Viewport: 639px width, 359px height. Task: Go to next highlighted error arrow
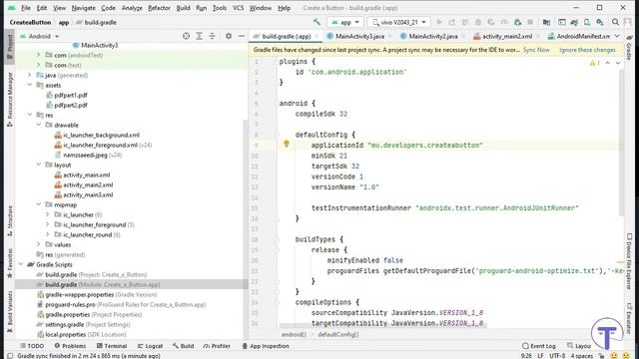(x=618, y=63)
